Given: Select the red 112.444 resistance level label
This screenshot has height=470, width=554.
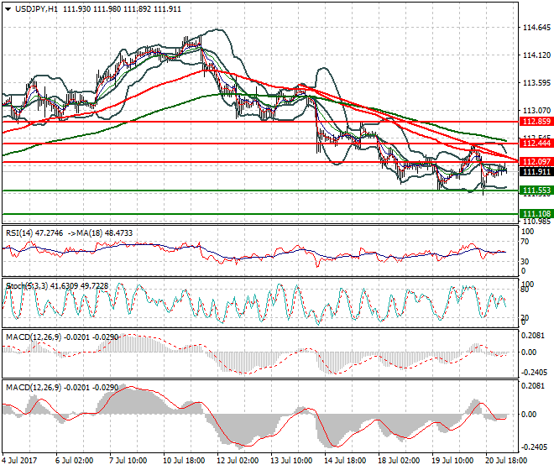Looking at the screenshot, I should click(x=536, y=144).
